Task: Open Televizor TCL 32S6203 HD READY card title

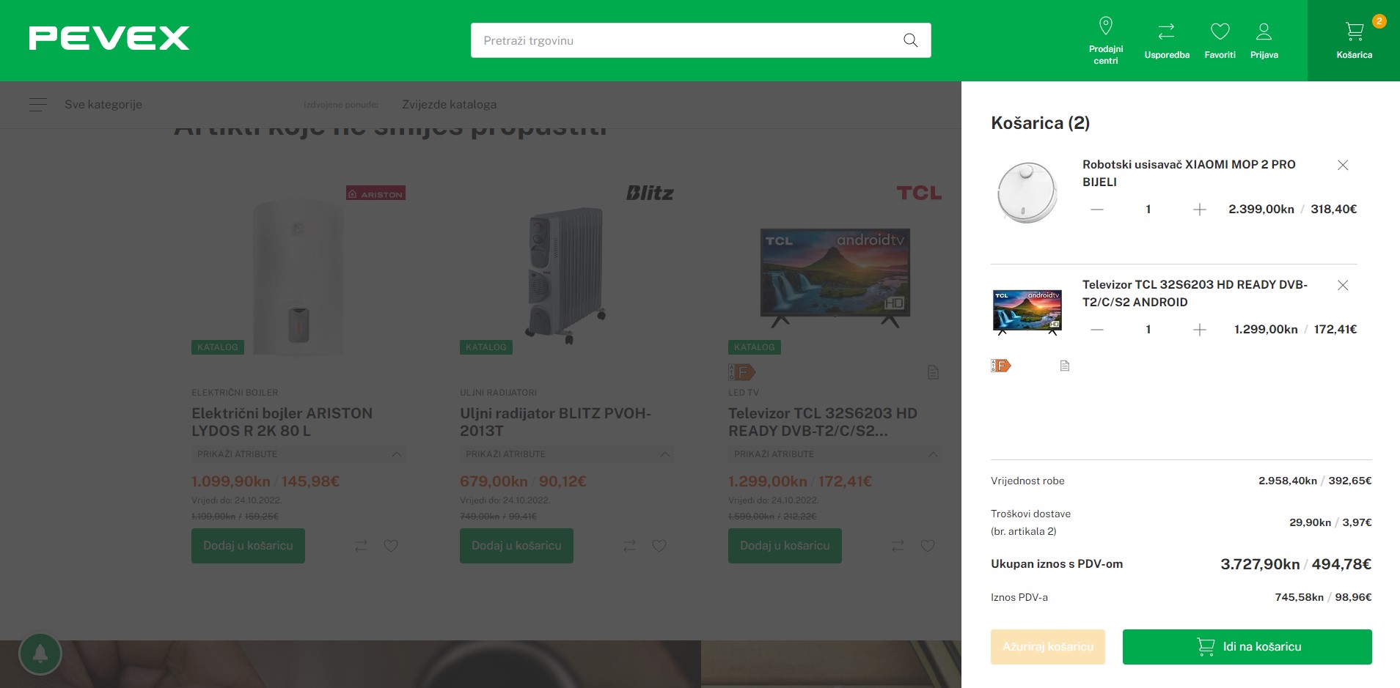Action: pos(823,422)
